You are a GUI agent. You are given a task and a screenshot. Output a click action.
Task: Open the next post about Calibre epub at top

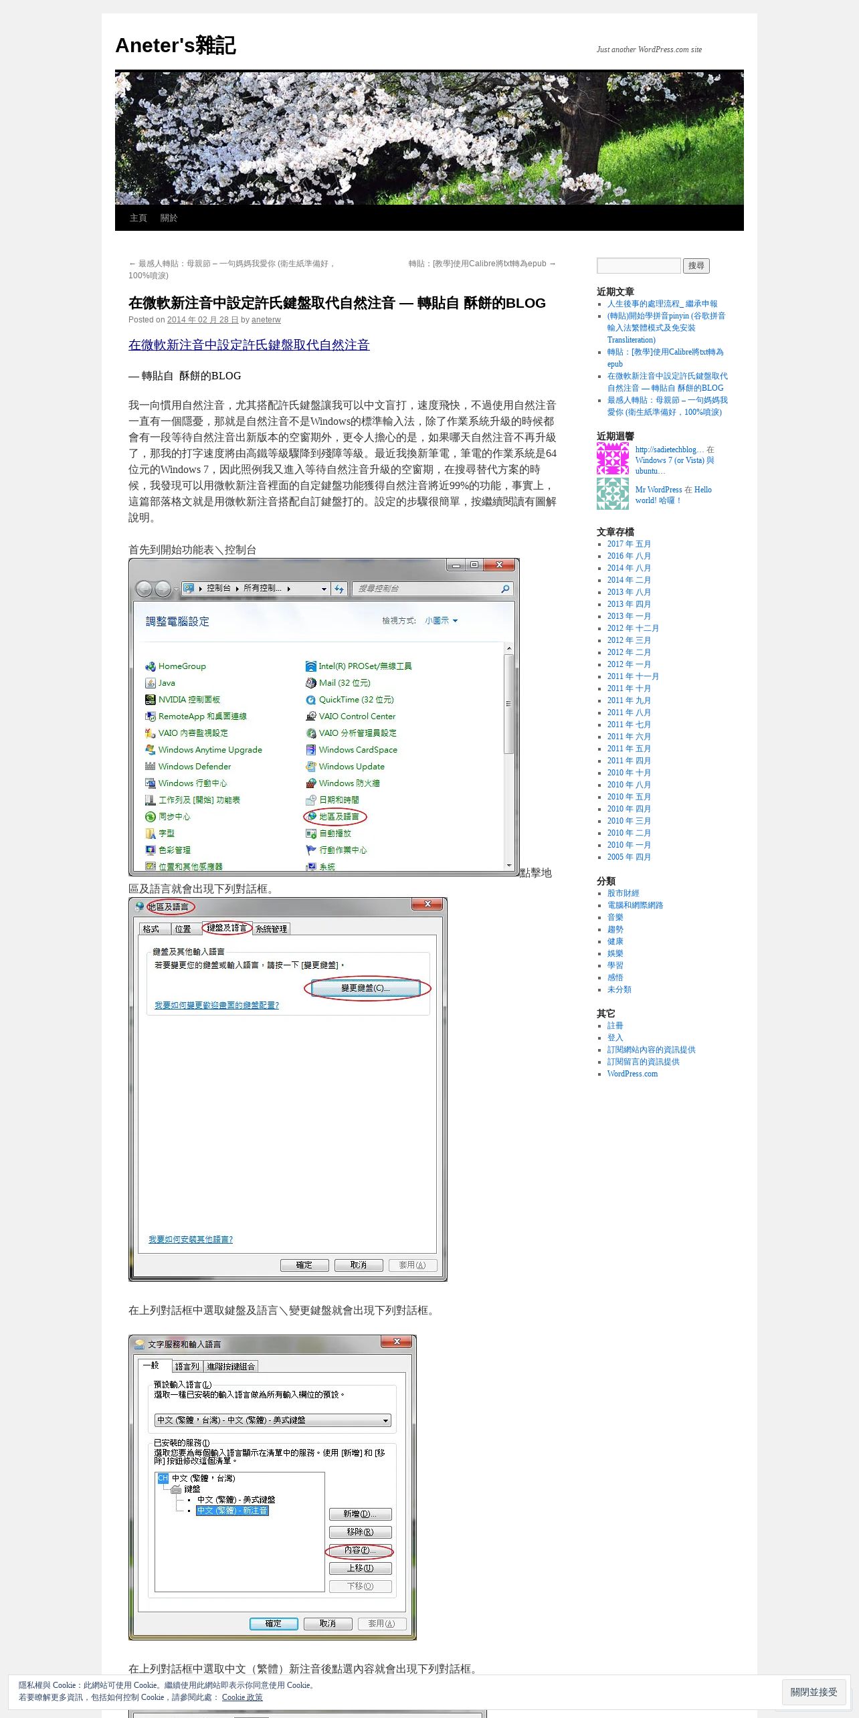(482, 264)
